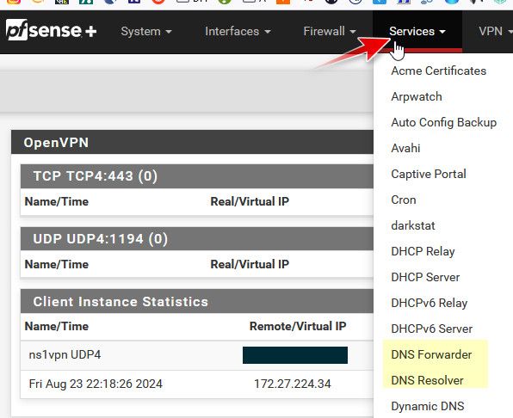Click the Fri Aug 23 22:18:26 2024 timestamp
This screenshot has height=418, width=513.
point(96,384)
